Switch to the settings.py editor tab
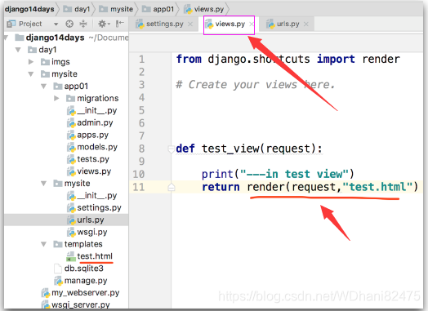 pyautogui.click(x=164, y=24)
